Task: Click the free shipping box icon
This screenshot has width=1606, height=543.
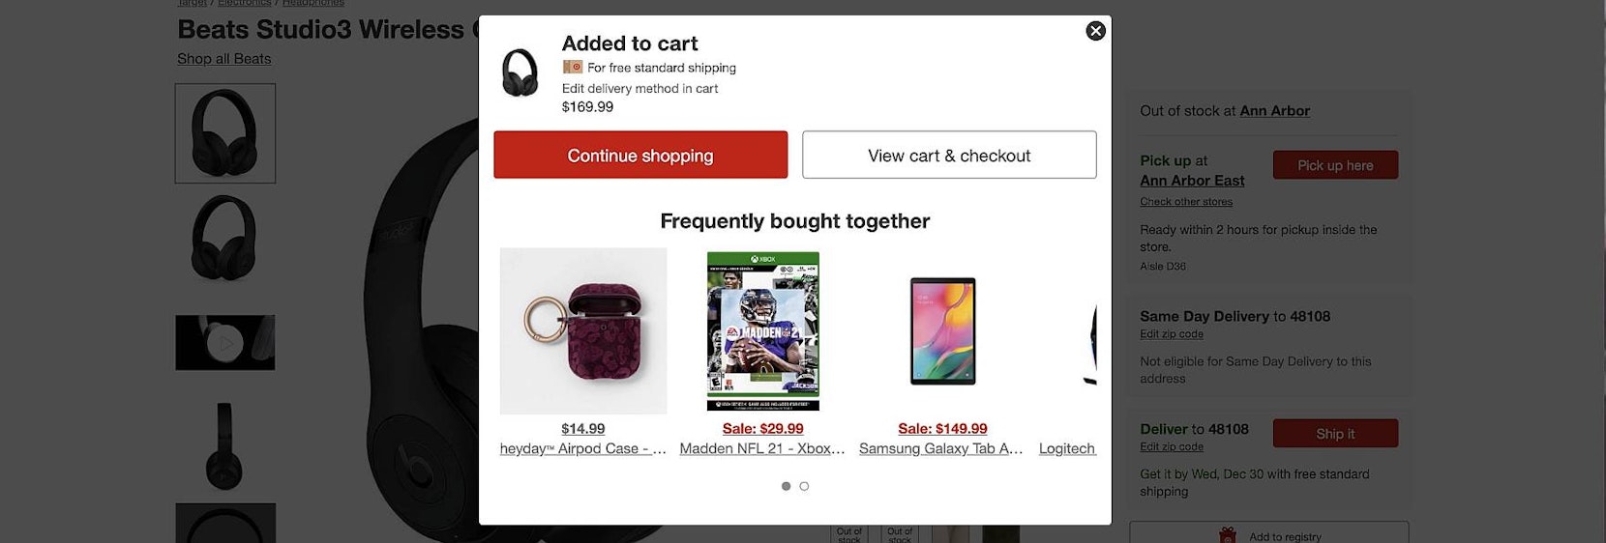Action: [573, 68]
